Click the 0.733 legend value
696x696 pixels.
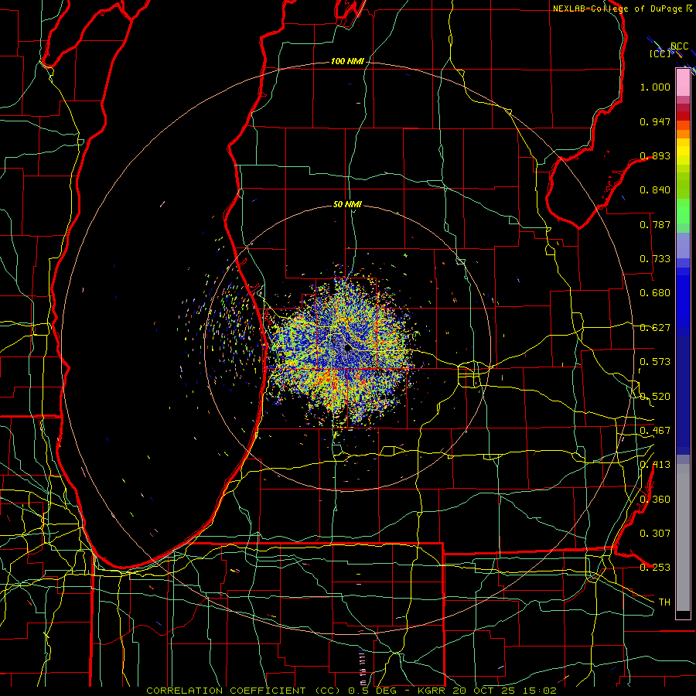pyautogui.click(x=655, y=259)
